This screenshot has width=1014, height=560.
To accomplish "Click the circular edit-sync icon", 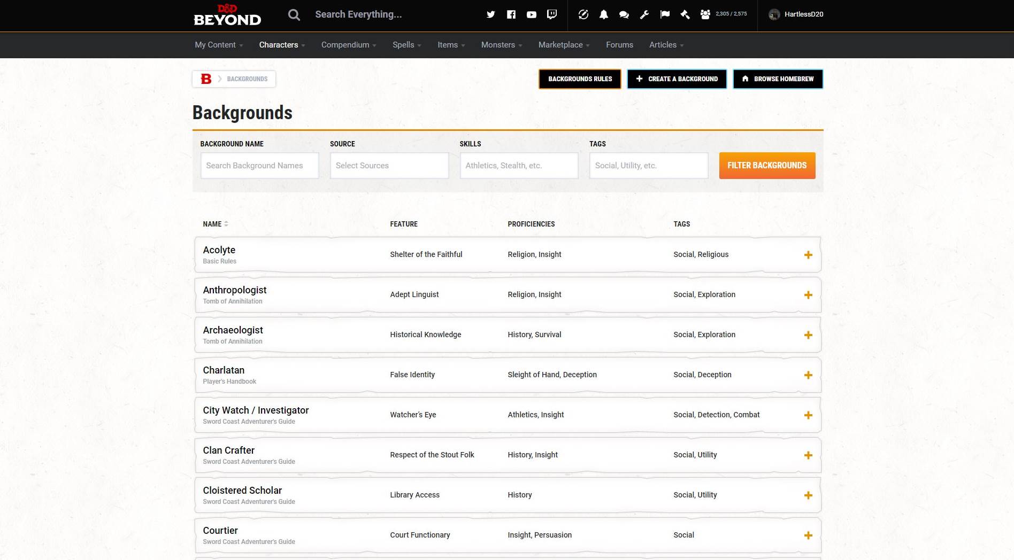I will (583, 14).
